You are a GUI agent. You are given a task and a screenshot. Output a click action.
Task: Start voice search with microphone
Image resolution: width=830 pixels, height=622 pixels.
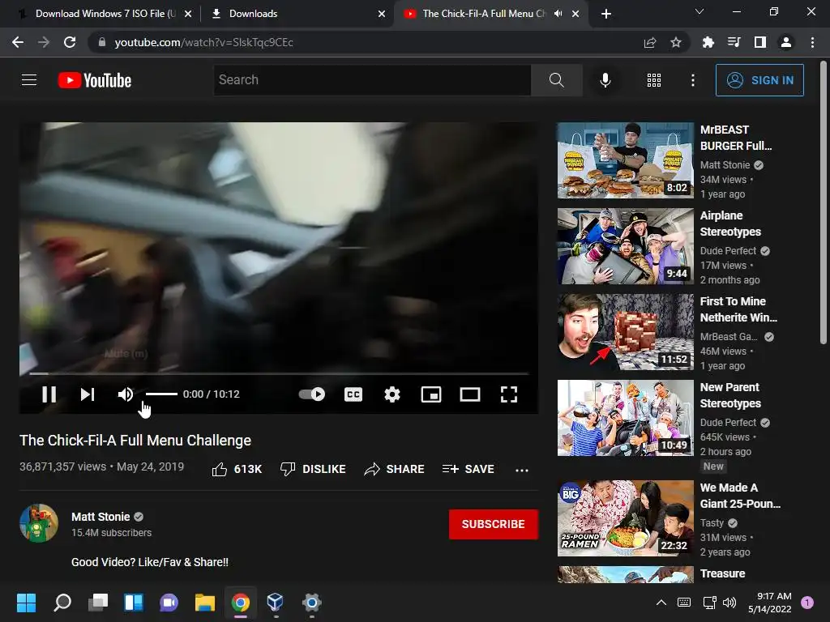click(605, 80)
